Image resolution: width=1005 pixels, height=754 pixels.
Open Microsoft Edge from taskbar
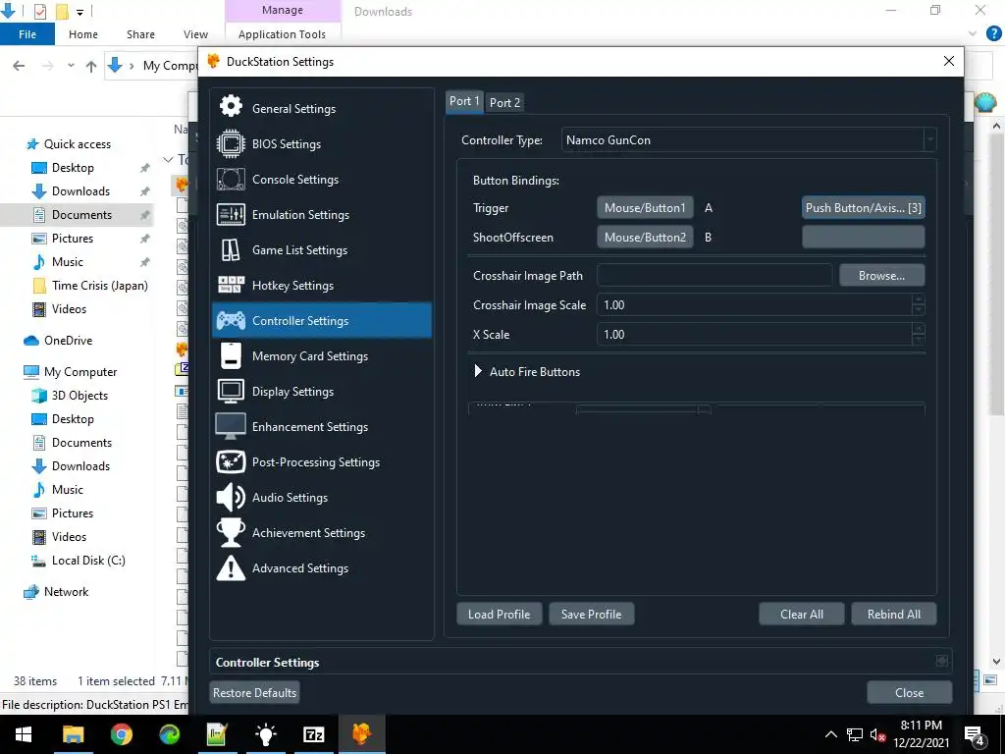tap(169, 734)
